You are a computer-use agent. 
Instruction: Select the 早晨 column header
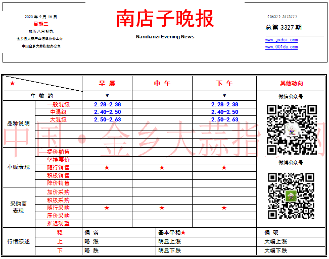(x=107, y=84)
